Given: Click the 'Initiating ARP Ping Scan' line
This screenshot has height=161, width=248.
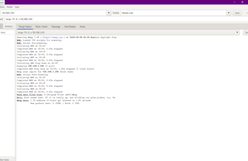Looking at the screenshot, I should point(37,63).
